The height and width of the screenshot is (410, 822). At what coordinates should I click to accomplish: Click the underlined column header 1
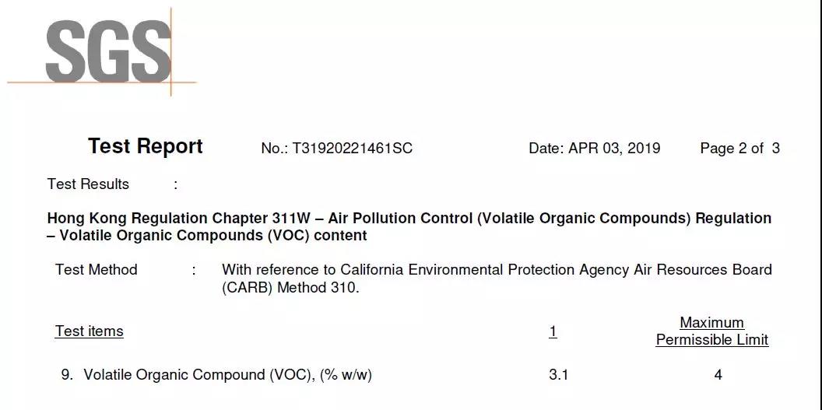point(553,331)
